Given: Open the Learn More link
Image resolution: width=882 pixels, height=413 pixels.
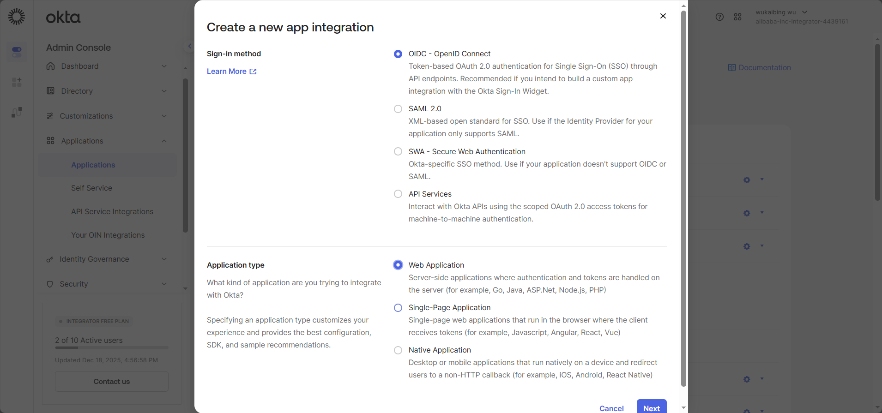Looking at the screenshot, I should pyautogui.click(x=231, y=71).
